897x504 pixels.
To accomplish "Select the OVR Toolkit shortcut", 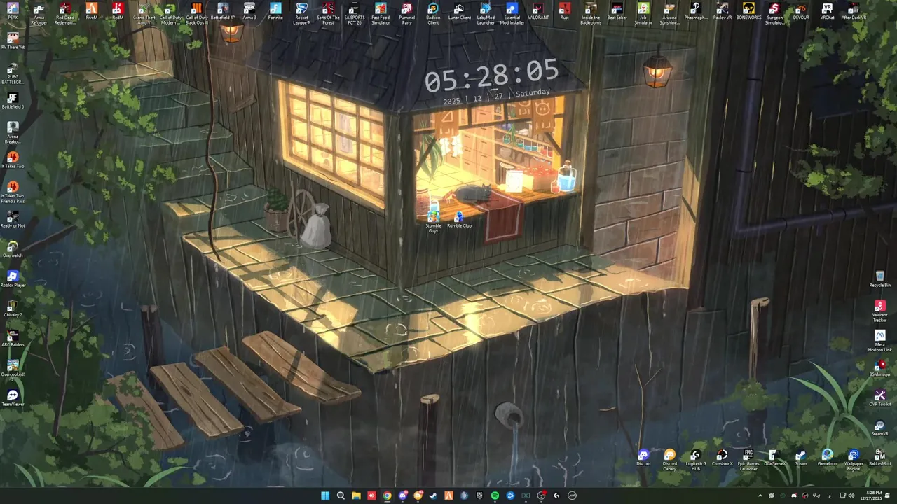I will pos(880,398).
